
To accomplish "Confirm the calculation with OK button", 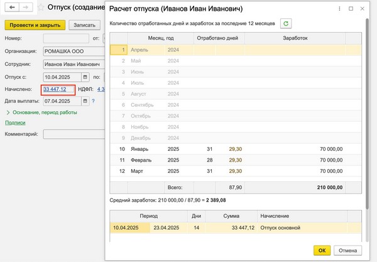I will click(322, 250).
